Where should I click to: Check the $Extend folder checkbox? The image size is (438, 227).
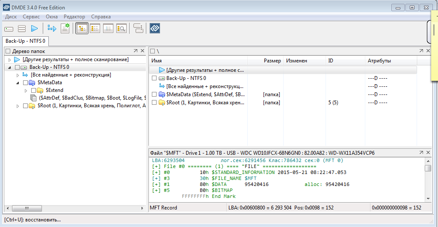tap(33, 90)
